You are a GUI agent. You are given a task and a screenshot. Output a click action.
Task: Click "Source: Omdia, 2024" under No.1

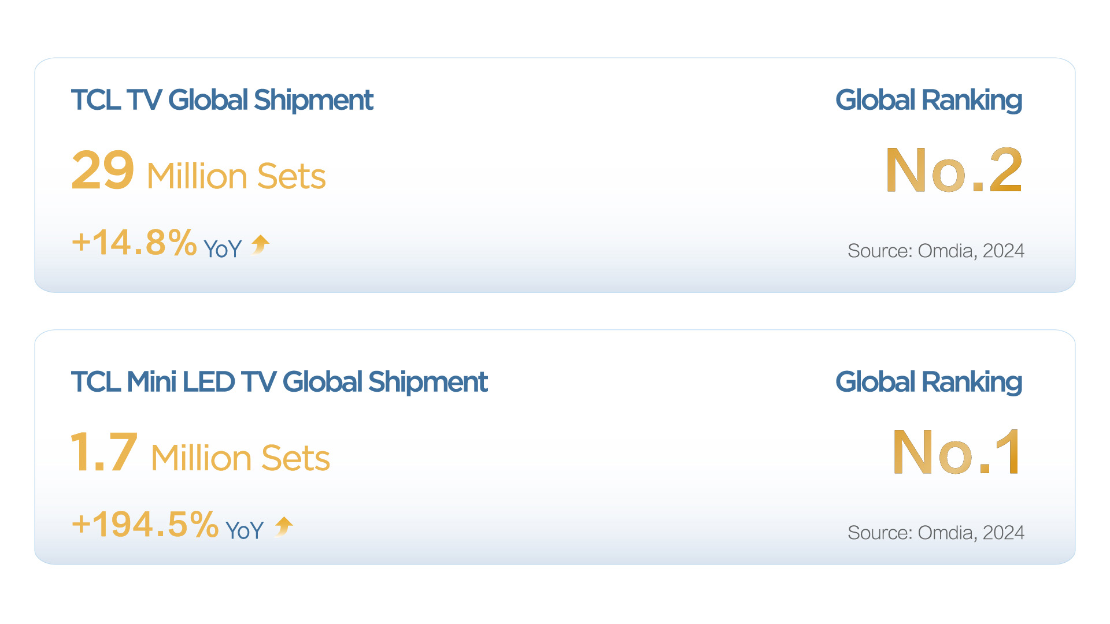pyautogui.click(x=935, y=533)
